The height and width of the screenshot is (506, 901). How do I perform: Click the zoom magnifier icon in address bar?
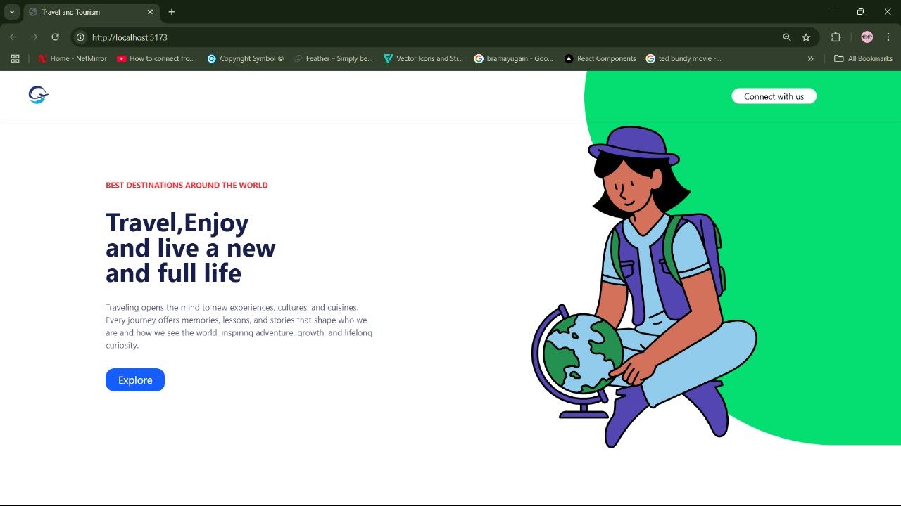787,37
